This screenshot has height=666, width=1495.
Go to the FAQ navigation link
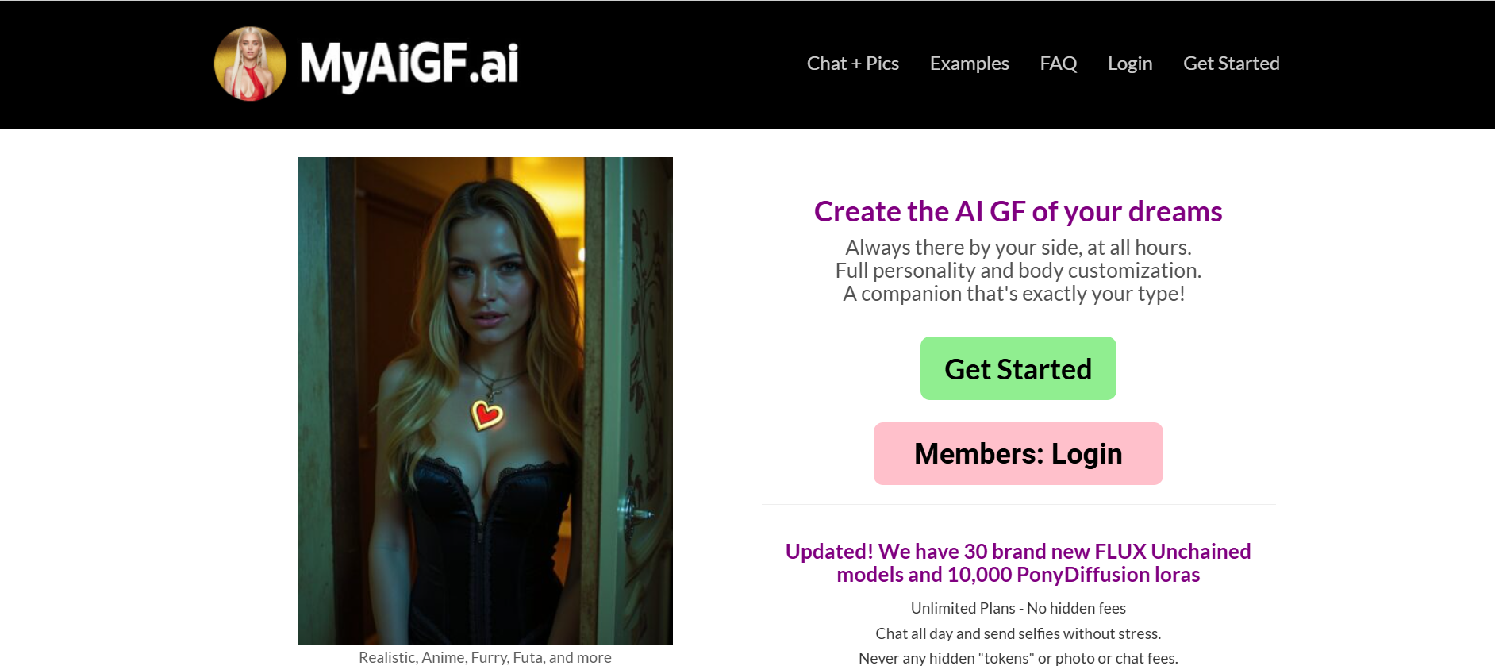pyautogui.click(x=1059, y=64)
